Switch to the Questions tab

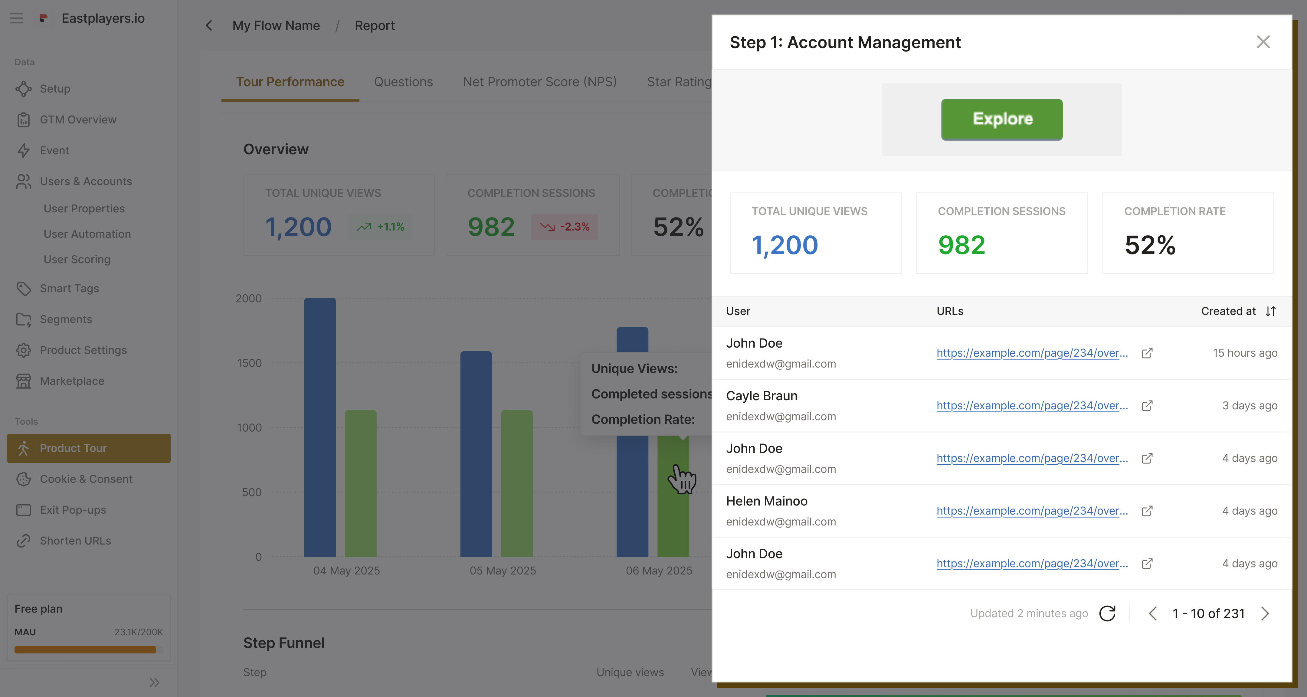click(x=403, y=82)
